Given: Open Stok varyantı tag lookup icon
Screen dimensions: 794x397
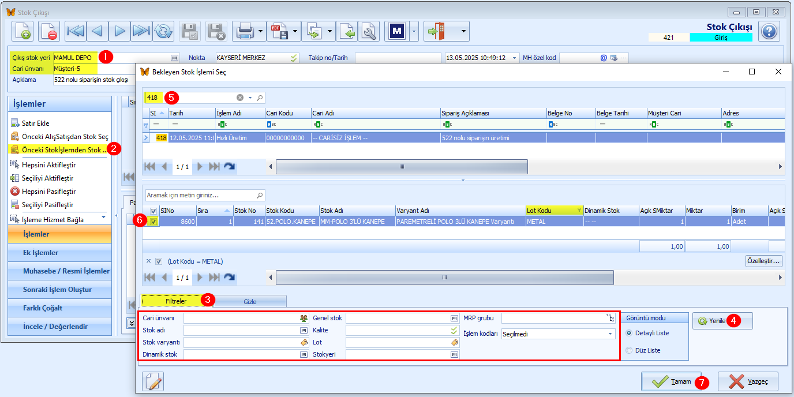Looking at the screenshot, I should point(304,342).
